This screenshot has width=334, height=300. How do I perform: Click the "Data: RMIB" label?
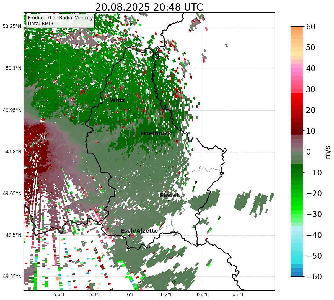(40, 24)
